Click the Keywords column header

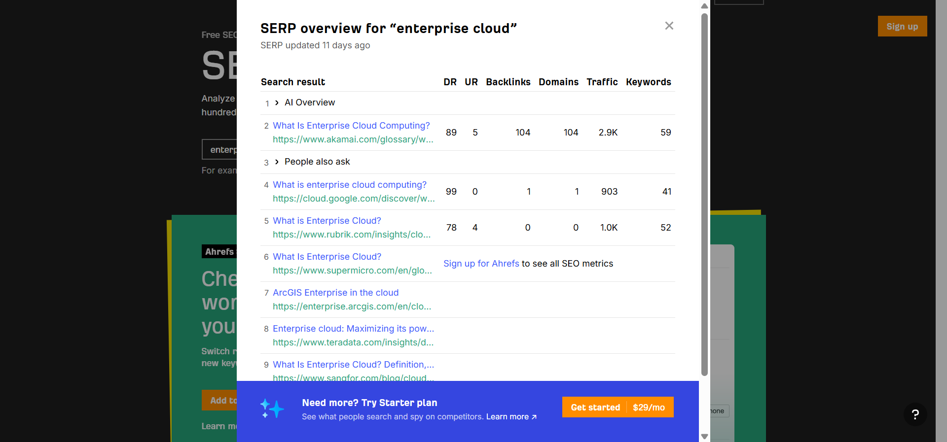point(649,82)
